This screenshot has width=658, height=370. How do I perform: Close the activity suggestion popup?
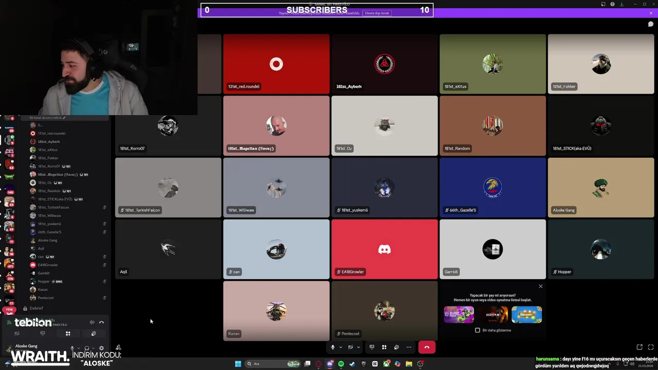tap(540, 286)
